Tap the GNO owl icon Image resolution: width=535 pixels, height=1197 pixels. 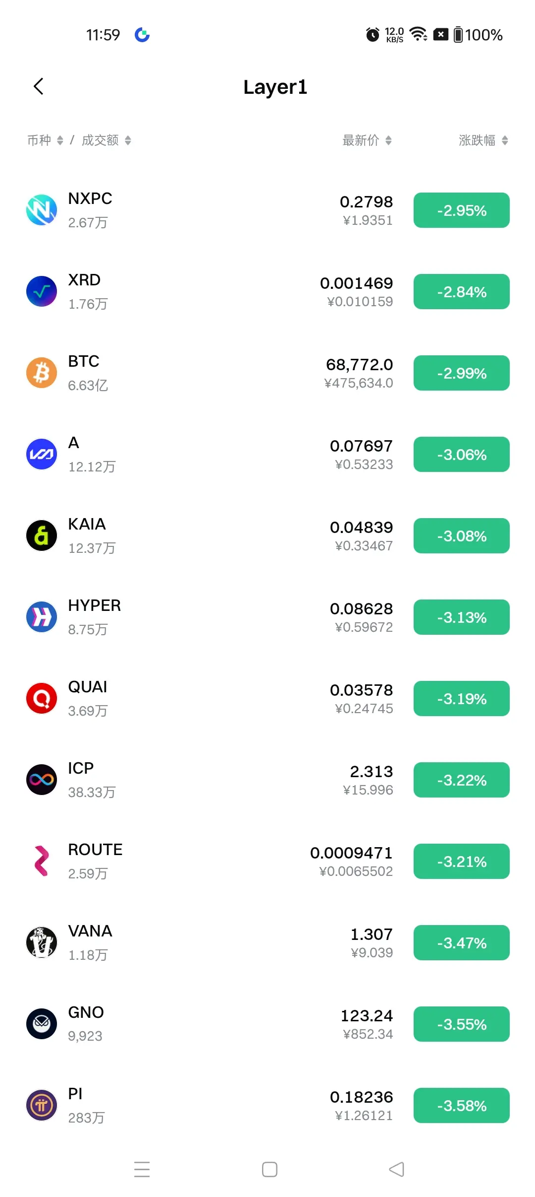[42, 1024]
